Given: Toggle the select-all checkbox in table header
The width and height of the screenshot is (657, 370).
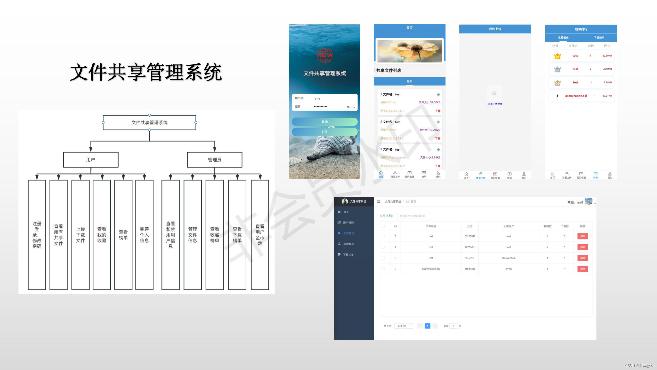Looking at the screenshot, I should 383,226.
